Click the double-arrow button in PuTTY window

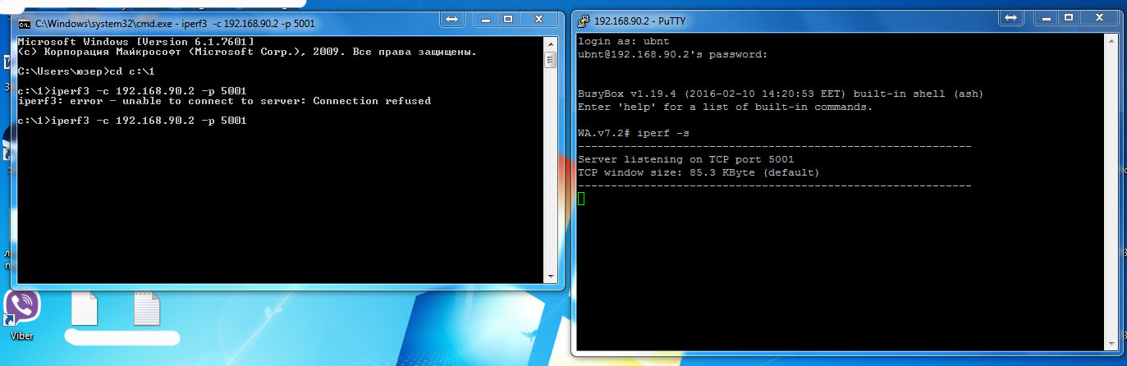coord(1010,17)
